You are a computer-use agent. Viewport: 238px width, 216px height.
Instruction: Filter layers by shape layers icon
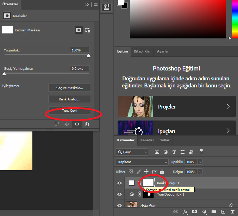tap(183, 152)
